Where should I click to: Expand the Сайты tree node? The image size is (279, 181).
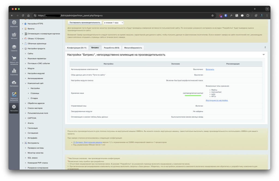point(25,54)
